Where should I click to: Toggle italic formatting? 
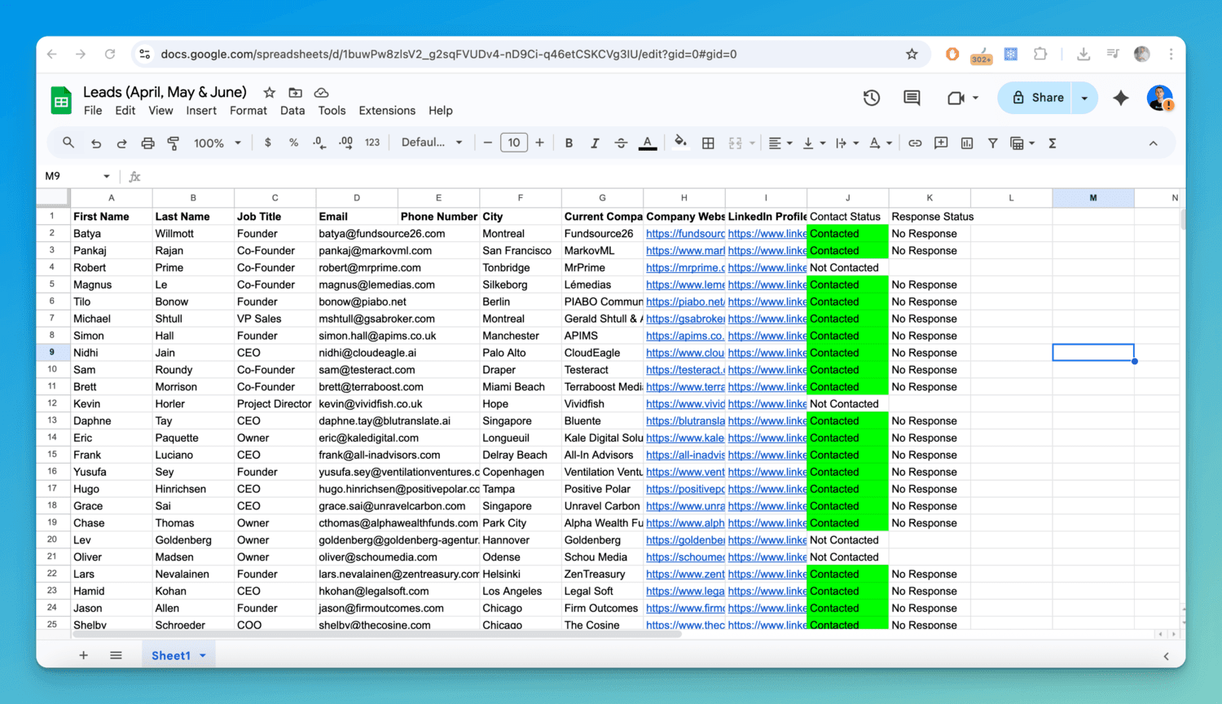595,143
